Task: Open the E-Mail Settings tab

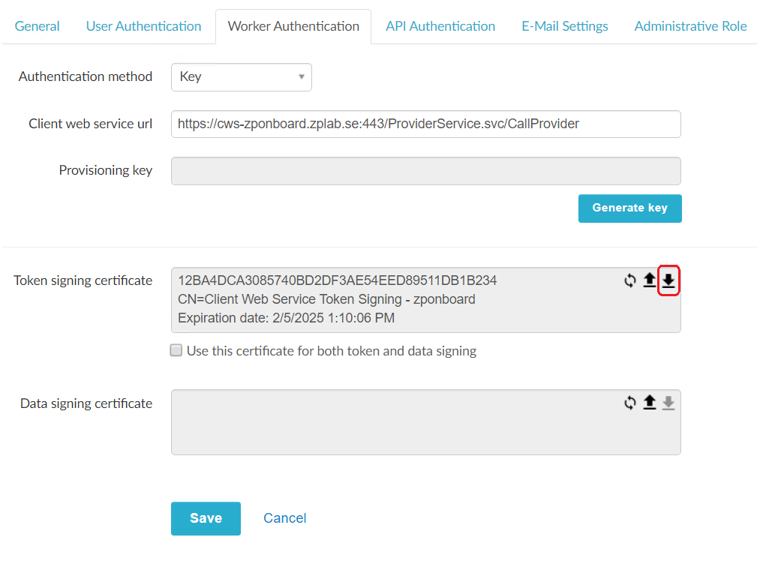Action: coord(564,25)
